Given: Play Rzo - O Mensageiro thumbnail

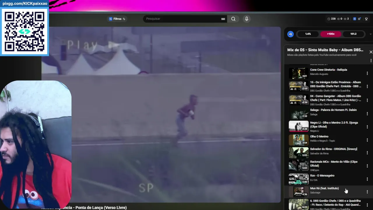Looking at the screenshot, I should pyautogui.click(x=299, y=179).
